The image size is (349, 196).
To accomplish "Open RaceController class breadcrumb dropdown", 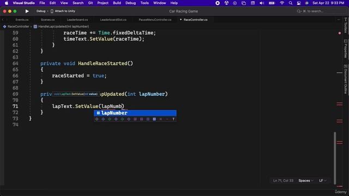I will click(18, 27).
